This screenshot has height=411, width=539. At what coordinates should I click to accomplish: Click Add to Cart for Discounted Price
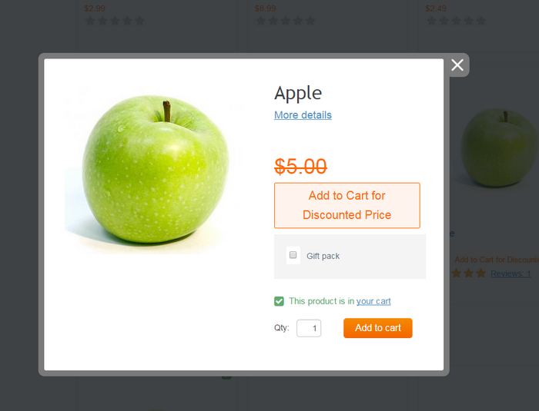click(347, 205)
